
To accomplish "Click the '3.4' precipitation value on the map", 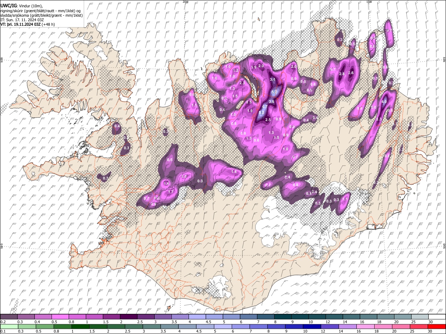I will tap(273, 80).
